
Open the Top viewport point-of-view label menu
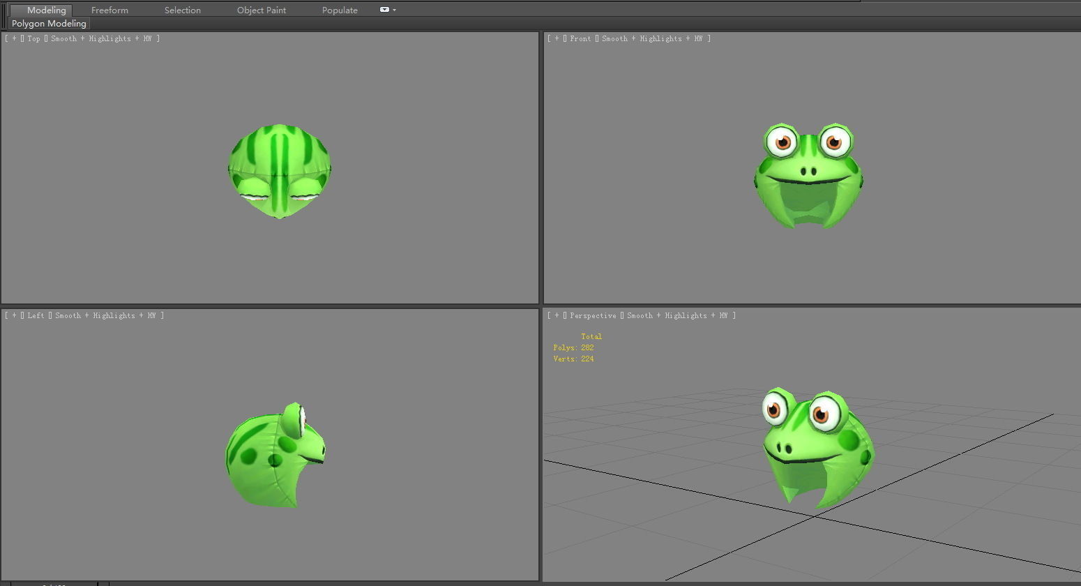point(33,38)
